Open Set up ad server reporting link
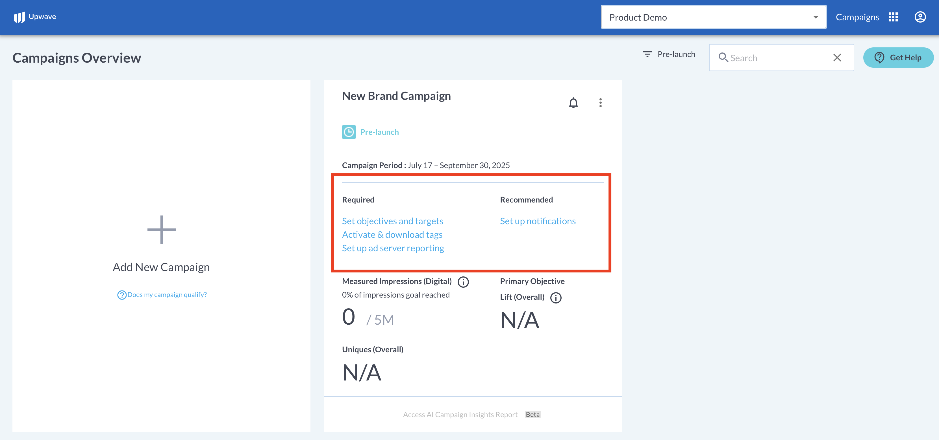This screenshot has height=440, width=939. tap(393, 248)
